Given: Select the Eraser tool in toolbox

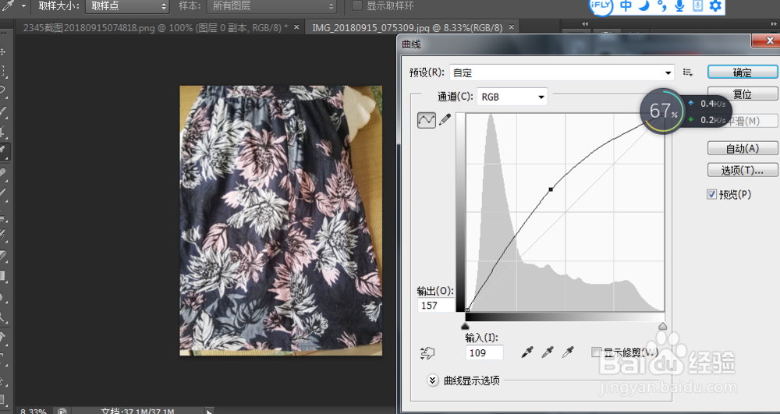Looking at the screenshot, I should [3, 256].
